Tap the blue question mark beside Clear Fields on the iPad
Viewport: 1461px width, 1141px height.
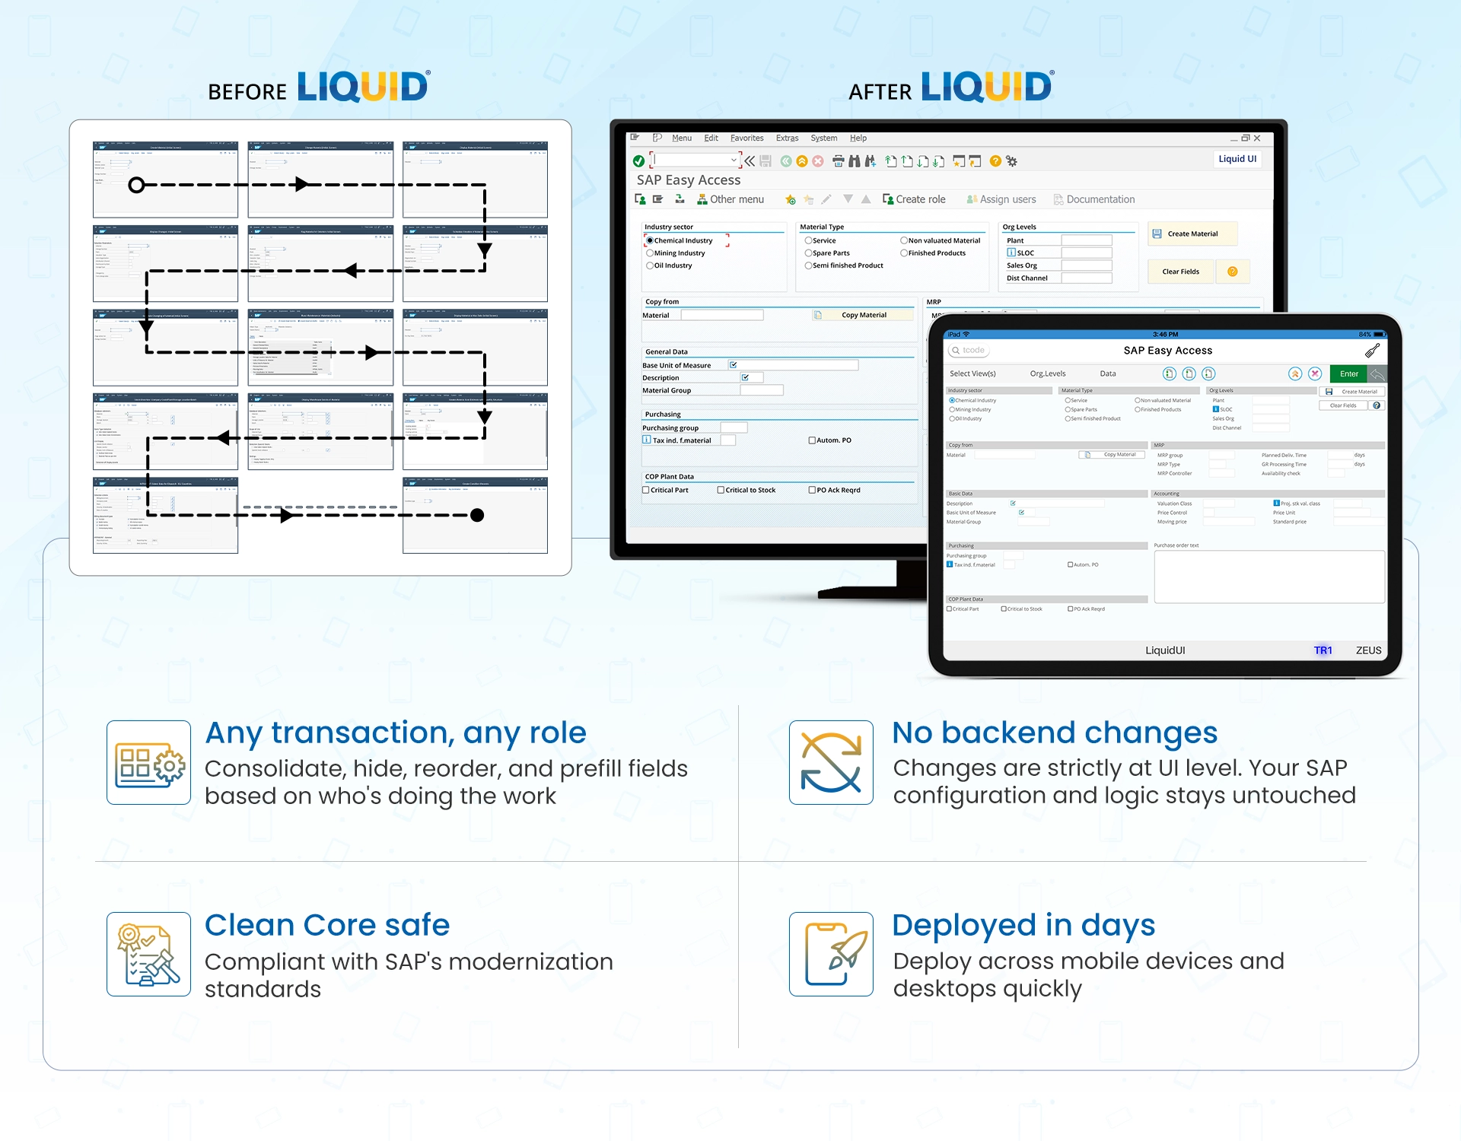[x=1377, y=405]
